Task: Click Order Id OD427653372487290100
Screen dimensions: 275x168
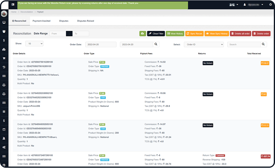Action: [x=39, y=160]
